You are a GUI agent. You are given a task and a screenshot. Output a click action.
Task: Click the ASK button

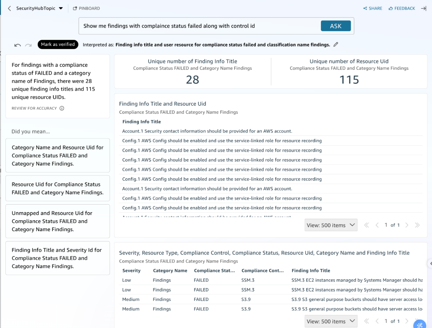pyautogui.click(x=335, y=26)
